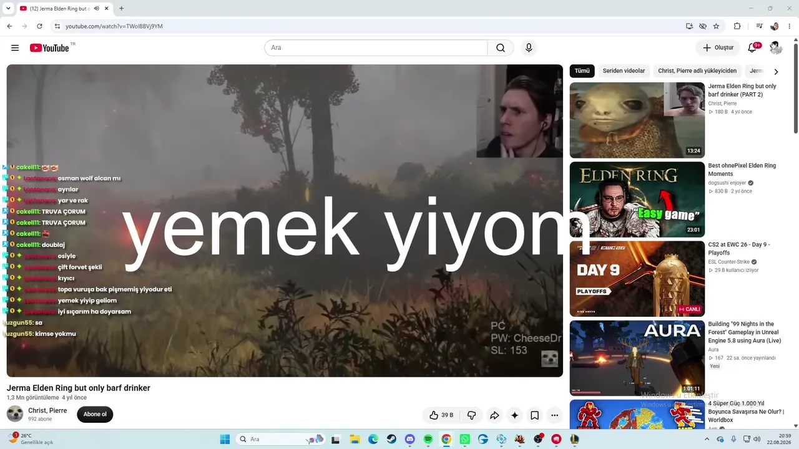Image resolution: width=799 pixels, height=449 pixels.
Task: Open CS2 at EWC 26 Day 9 title
Action: 739,249
